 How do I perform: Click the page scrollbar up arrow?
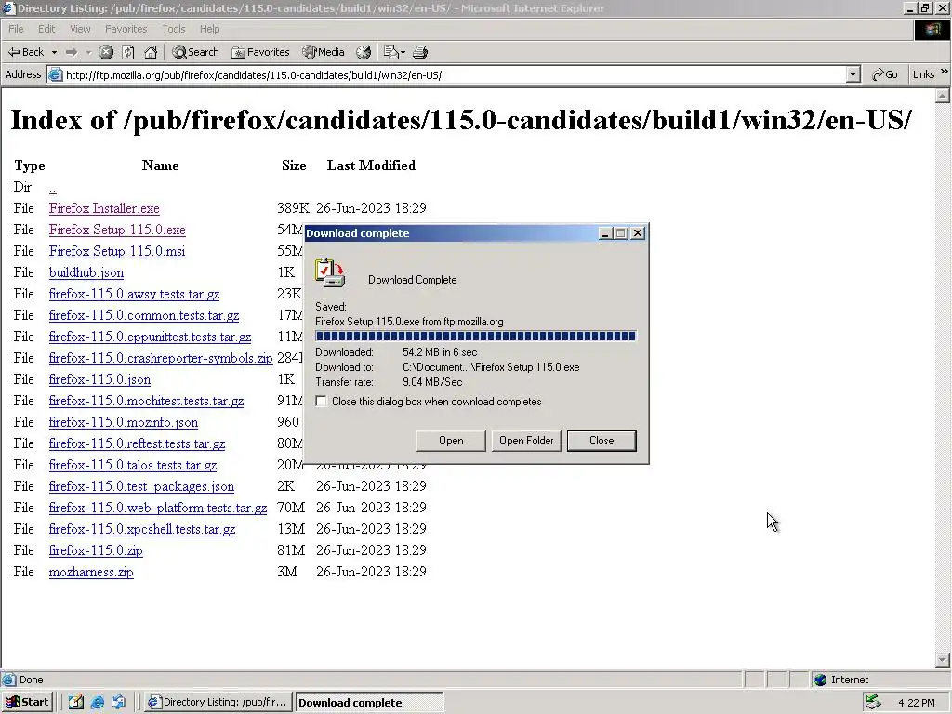point(943,96)
